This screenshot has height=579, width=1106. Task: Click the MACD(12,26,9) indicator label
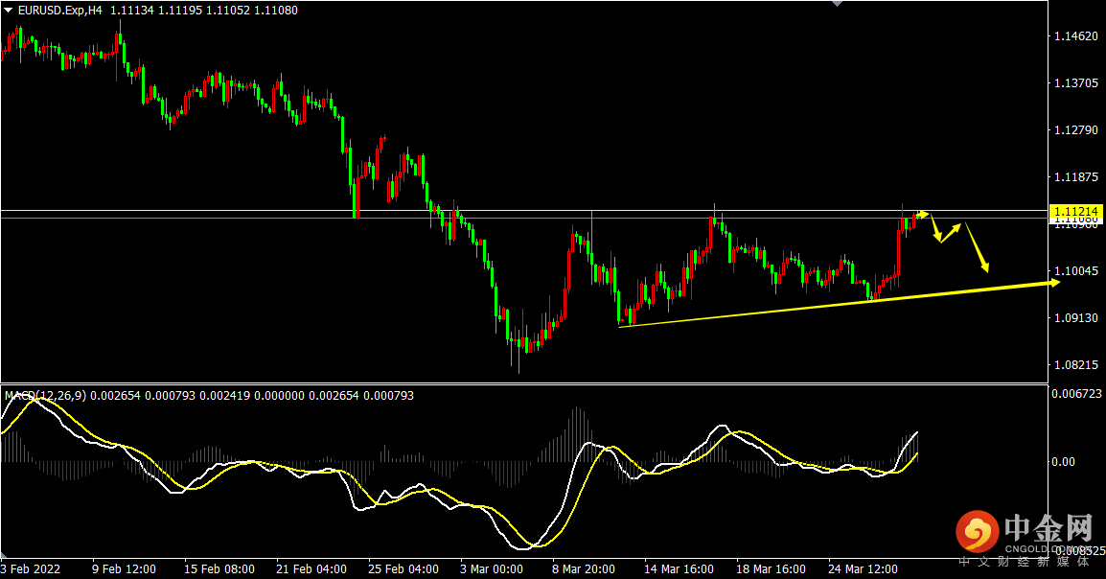pos(45,396)
